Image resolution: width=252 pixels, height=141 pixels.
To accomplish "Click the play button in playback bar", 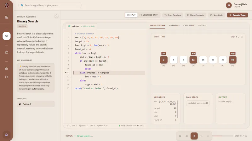I will (x=194, y=136).
